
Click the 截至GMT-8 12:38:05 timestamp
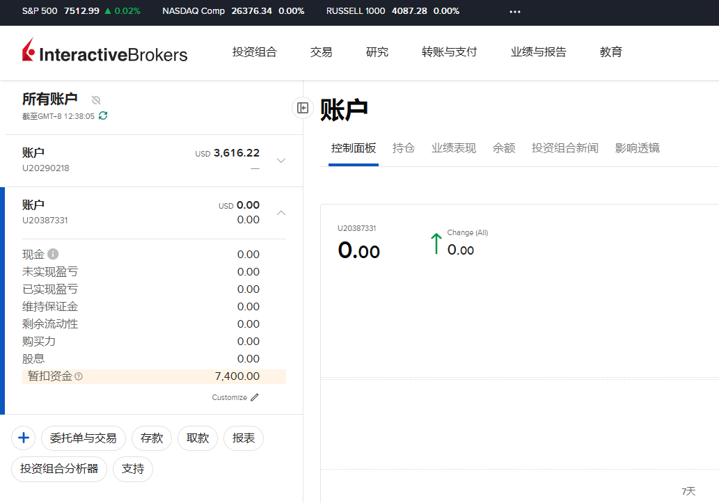(x=58, y=116)
